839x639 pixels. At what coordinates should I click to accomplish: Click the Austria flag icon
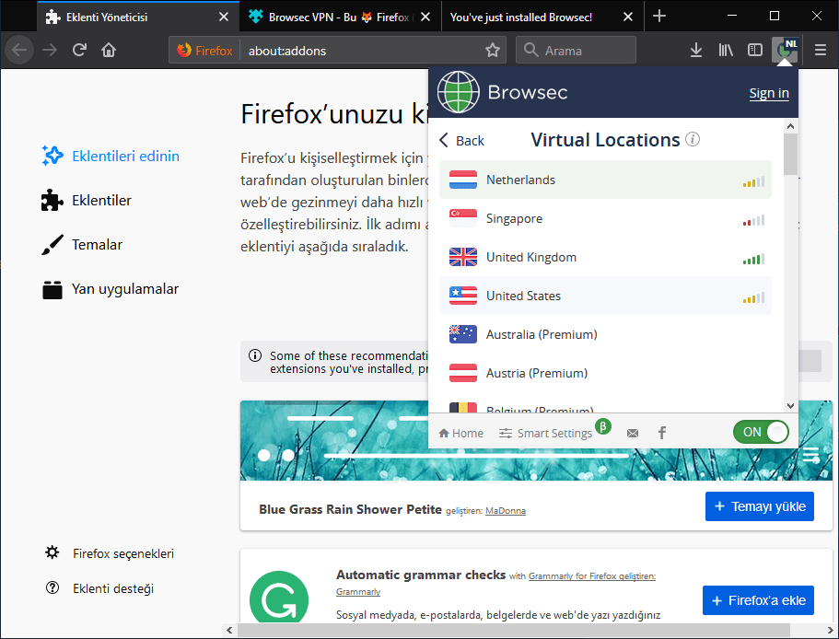coord(463,373)
